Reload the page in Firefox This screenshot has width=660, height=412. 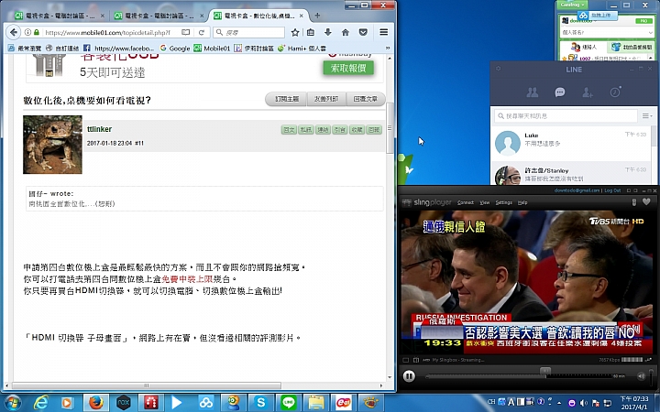[x=202, y=32]
